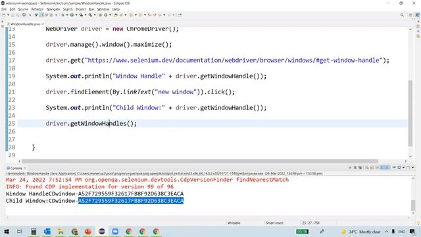
Task: Click the Writable status bar entry
Action: click(234, 223)
